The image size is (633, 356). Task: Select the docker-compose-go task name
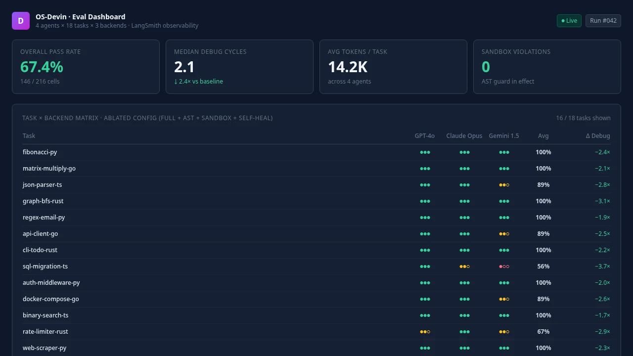point(51,299)
